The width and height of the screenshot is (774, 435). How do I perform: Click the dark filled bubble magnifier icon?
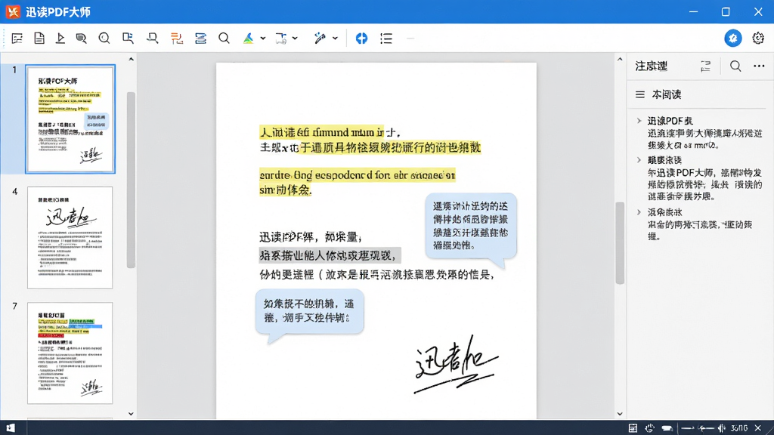82,38
